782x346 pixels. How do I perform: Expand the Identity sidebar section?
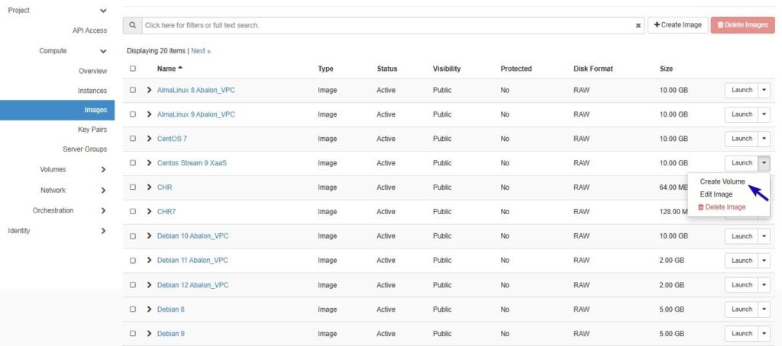pyautogui.click(x=103, y=231)
